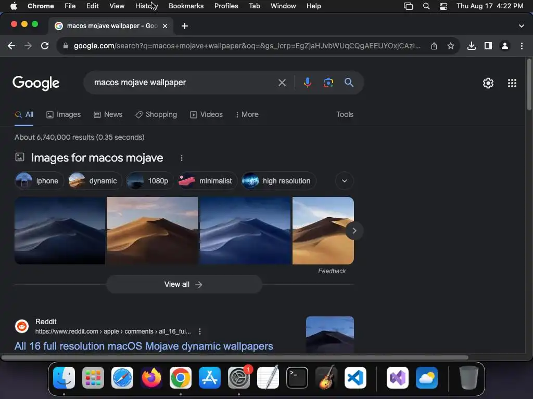Viewport: 533px width, 399px height.
Task: Open macOS Control Center
Action: click(443, 6)
